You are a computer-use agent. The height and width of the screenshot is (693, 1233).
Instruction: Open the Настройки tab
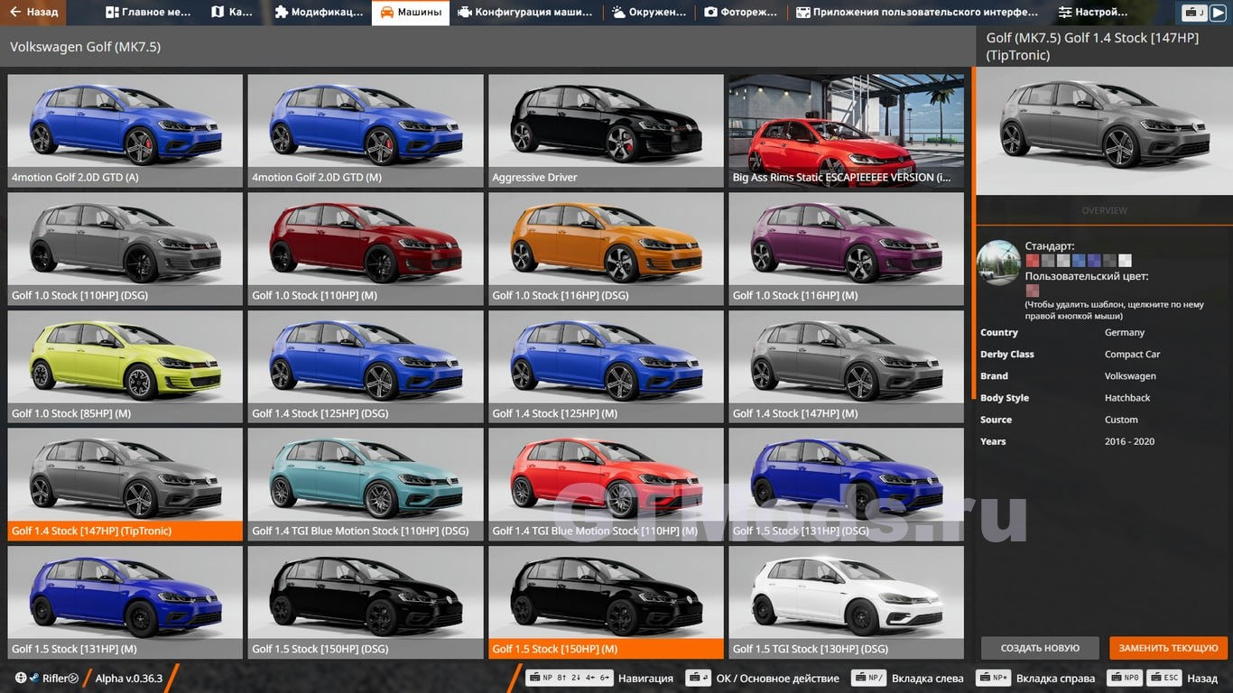(1092, 13)
